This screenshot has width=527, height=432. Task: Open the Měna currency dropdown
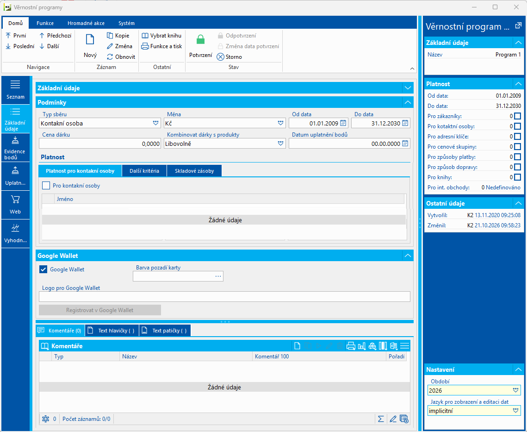[x=281, y=123]
